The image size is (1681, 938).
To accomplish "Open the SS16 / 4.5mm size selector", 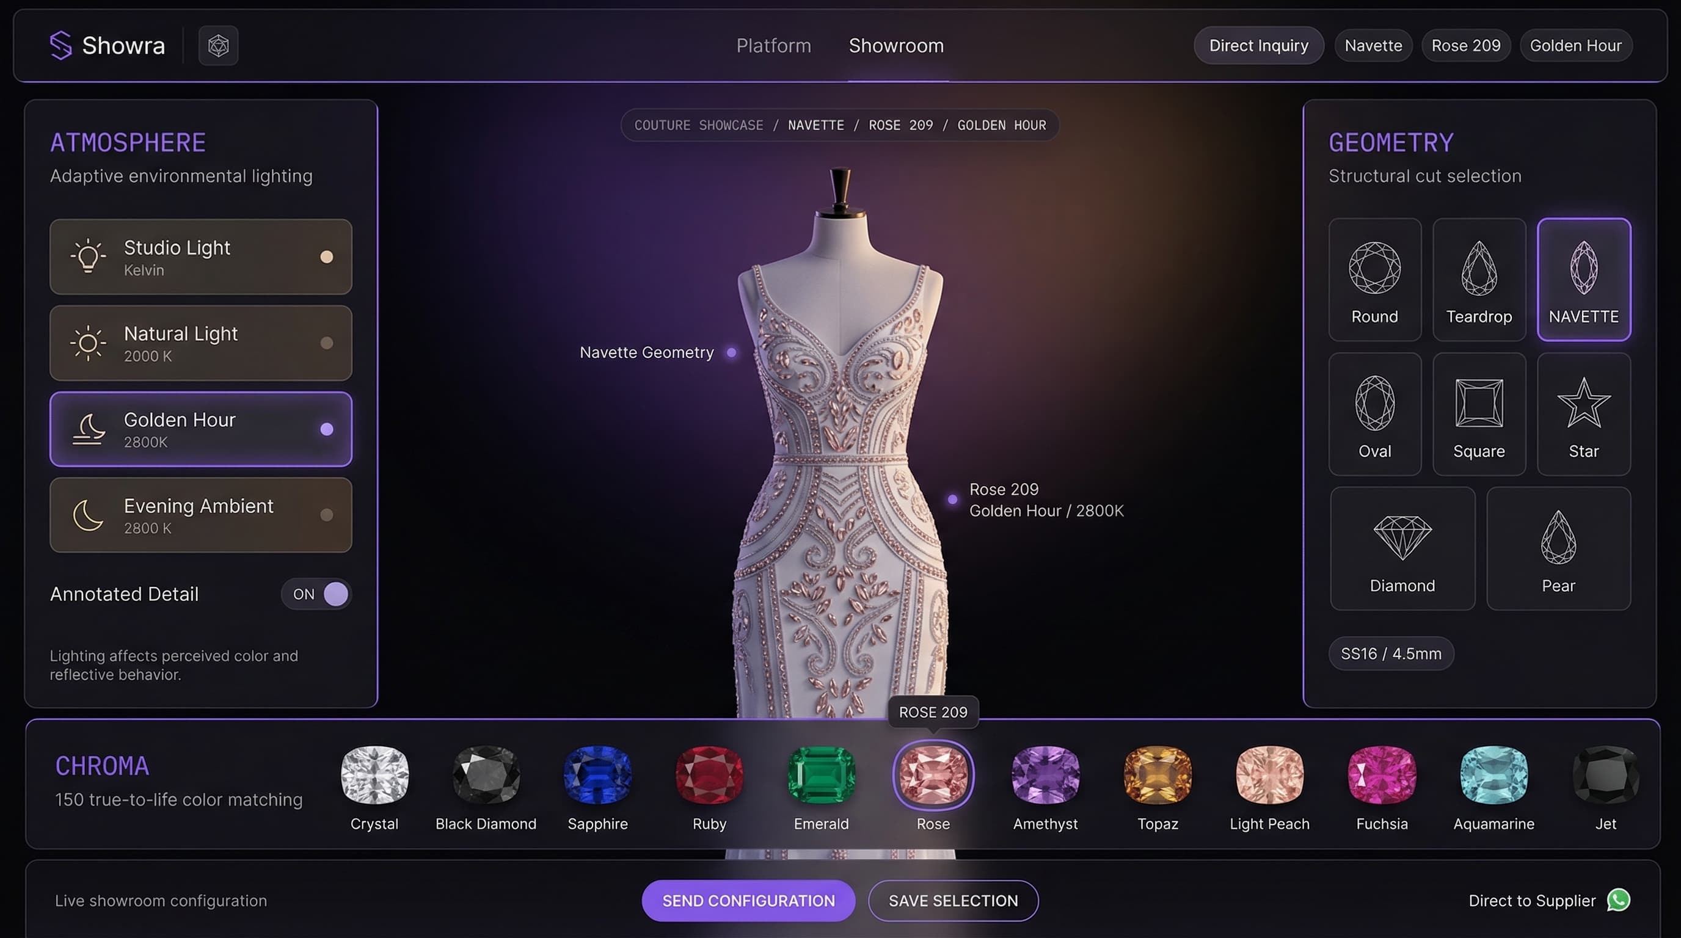I will click(1392, 653).
